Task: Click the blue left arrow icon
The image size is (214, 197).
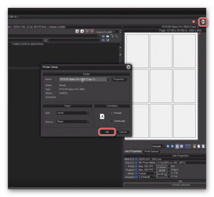Action: pyautogui.click(x=103, y=36)
